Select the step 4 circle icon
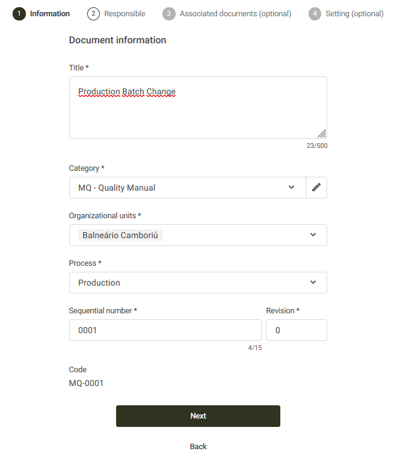 click(x=315, y=14)
